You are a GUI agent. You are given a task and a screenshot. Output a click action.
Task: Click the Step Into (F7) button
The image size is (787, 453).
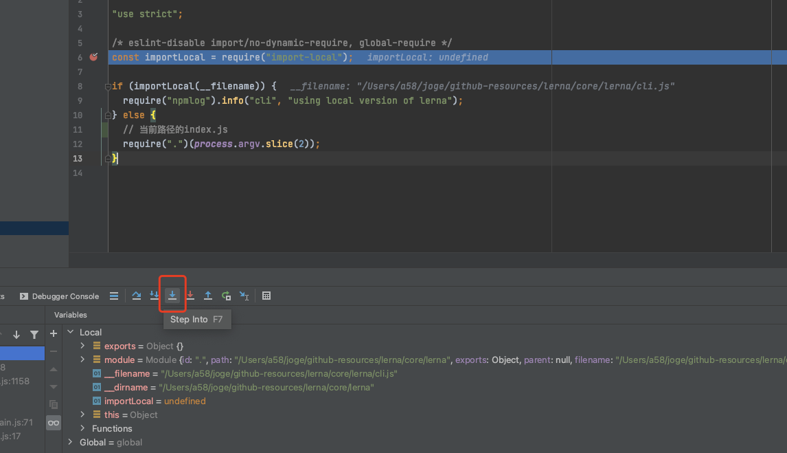[172, 296]
